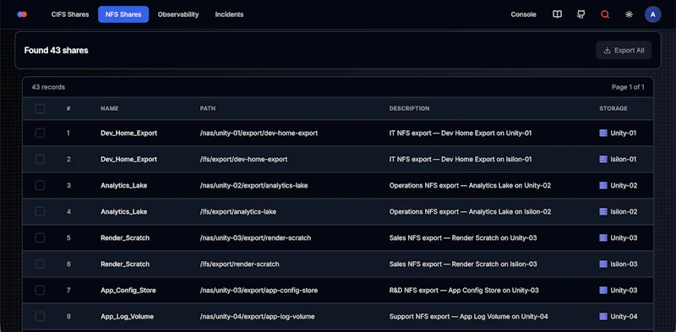Click path /nas/unity-03/export/render-scratch

click(255, 238)
